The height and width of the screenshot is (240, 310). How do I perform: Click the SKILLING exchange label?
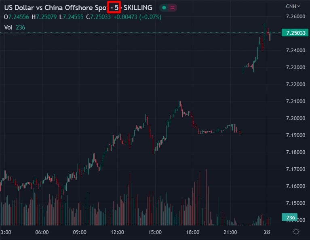(x=138, y=8)
